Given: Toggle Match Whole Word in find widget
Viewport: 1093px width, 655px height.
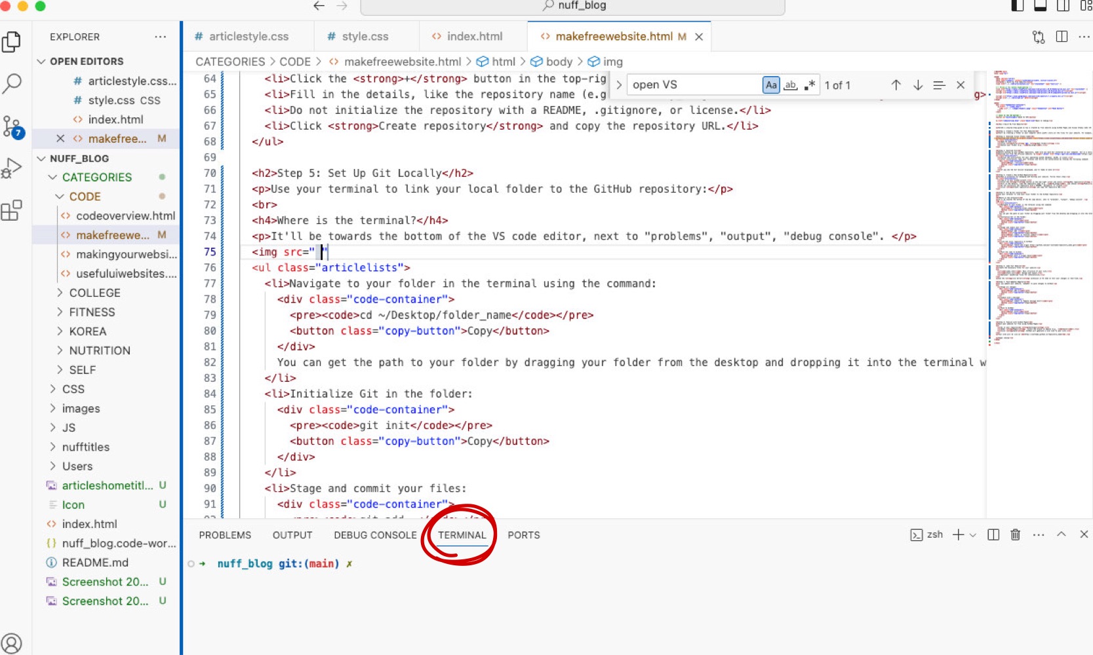Looking at the screenshot, I should coord(791,84).
